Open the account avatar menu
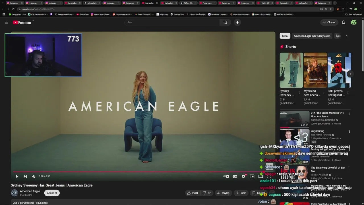The image size is (364, 205). [x=354, y=22]
